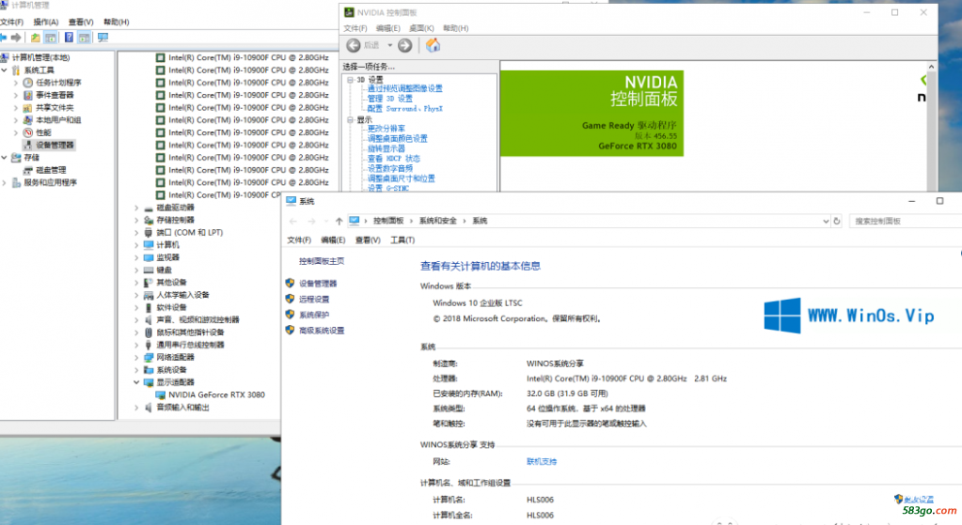Click shield icon beside 设备管理器 in System window
The width and height of the screenshot is (962, 525).
[291, 283]
